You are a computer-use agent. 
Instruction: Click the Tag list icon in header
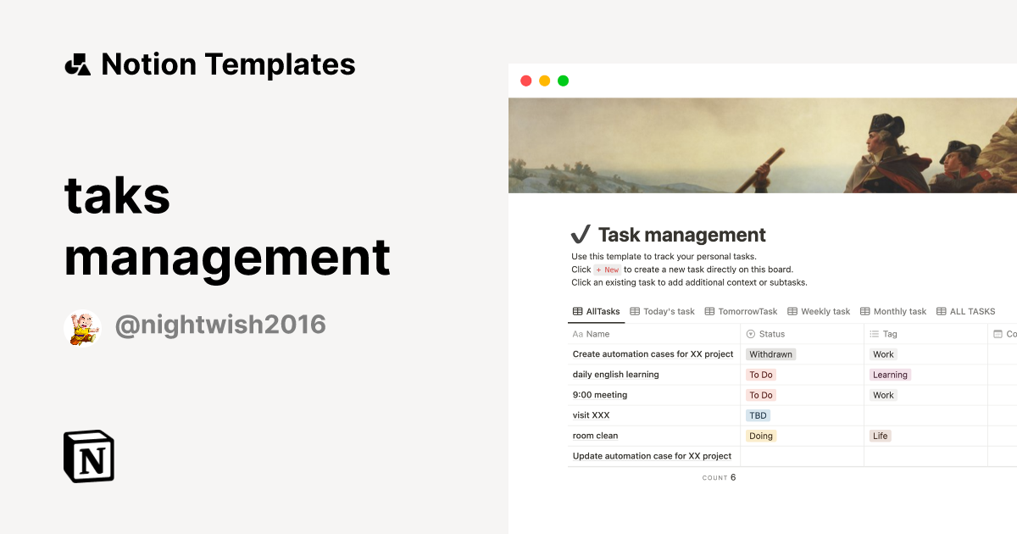(873, 334)
